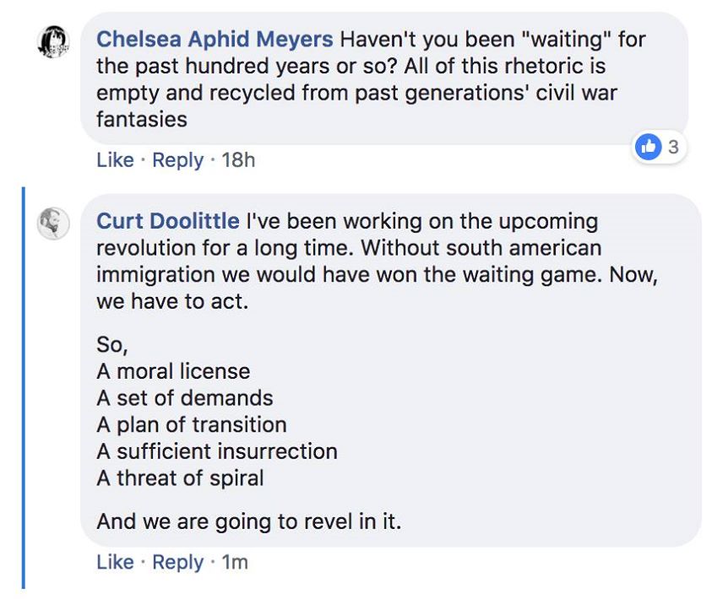Click the "A set of demands" line
Viewport: 712px width, 599px height.
tap(184, 397)
